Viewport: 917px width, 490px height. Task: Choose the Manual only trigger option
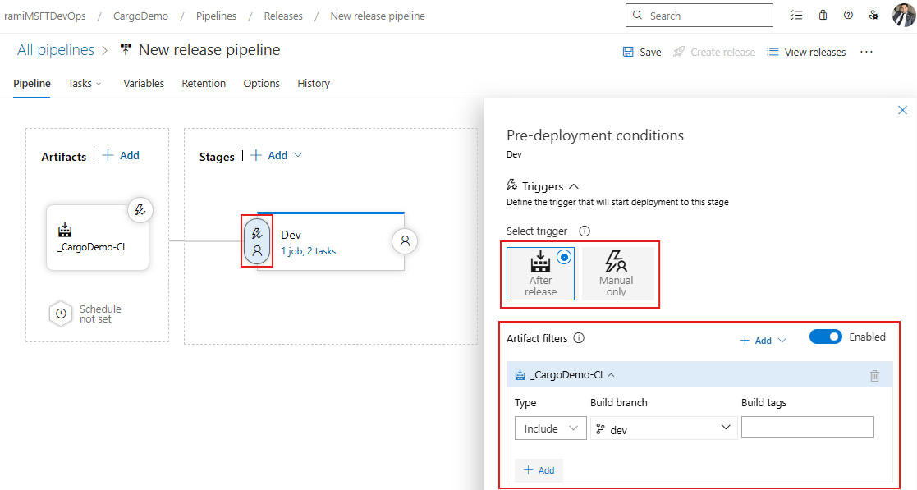(x=617, y=272)
